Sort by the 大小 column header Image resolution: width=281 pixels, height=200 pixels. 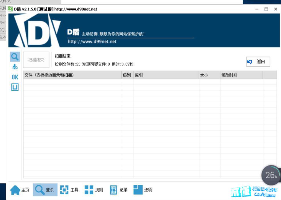point(210,75)
